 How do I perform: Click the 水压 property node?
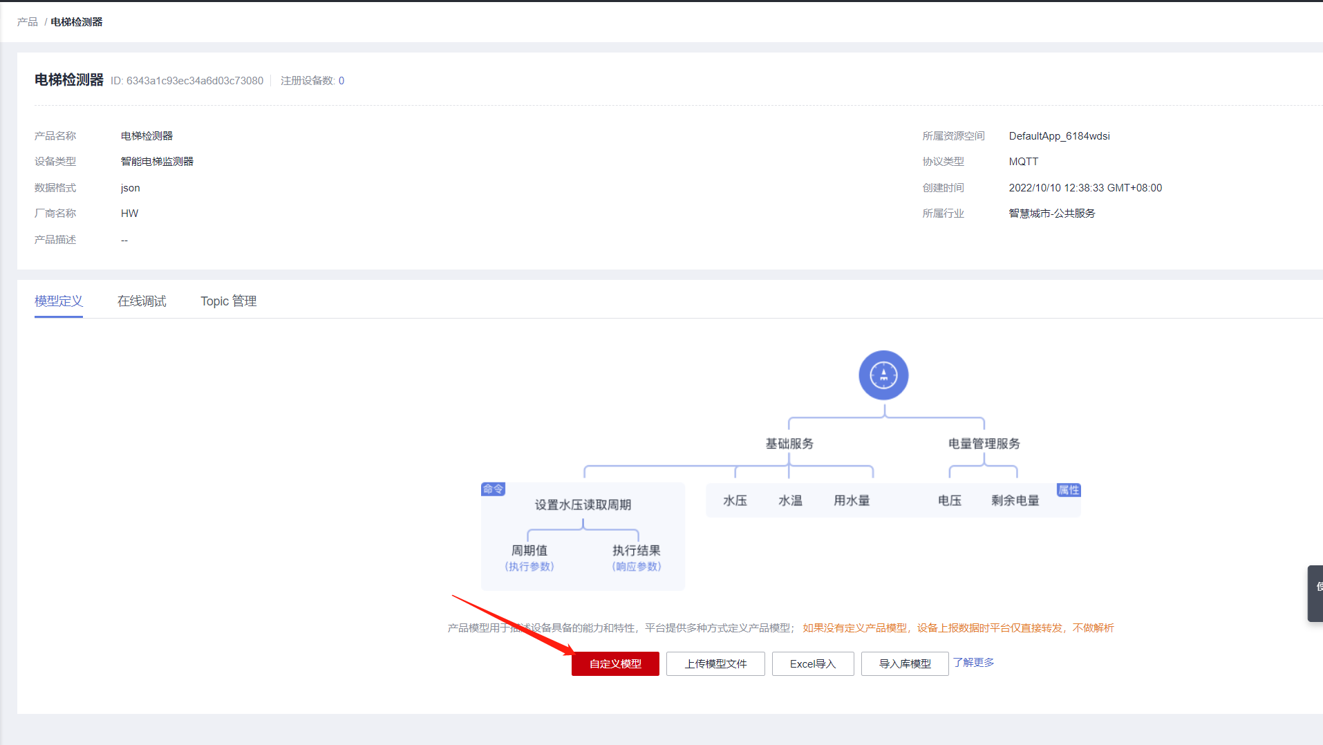coord(735,501)
